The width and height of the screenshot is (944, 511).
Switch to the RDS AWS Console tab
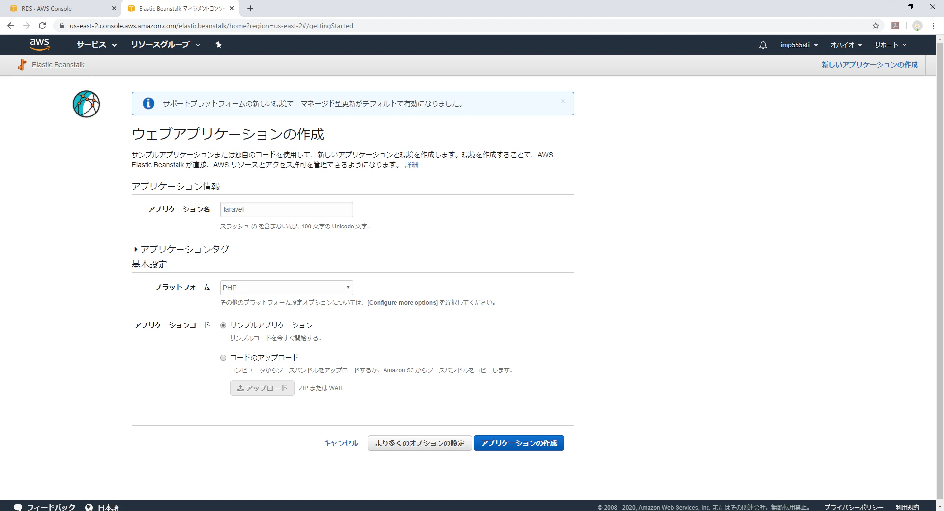[60, 8]
